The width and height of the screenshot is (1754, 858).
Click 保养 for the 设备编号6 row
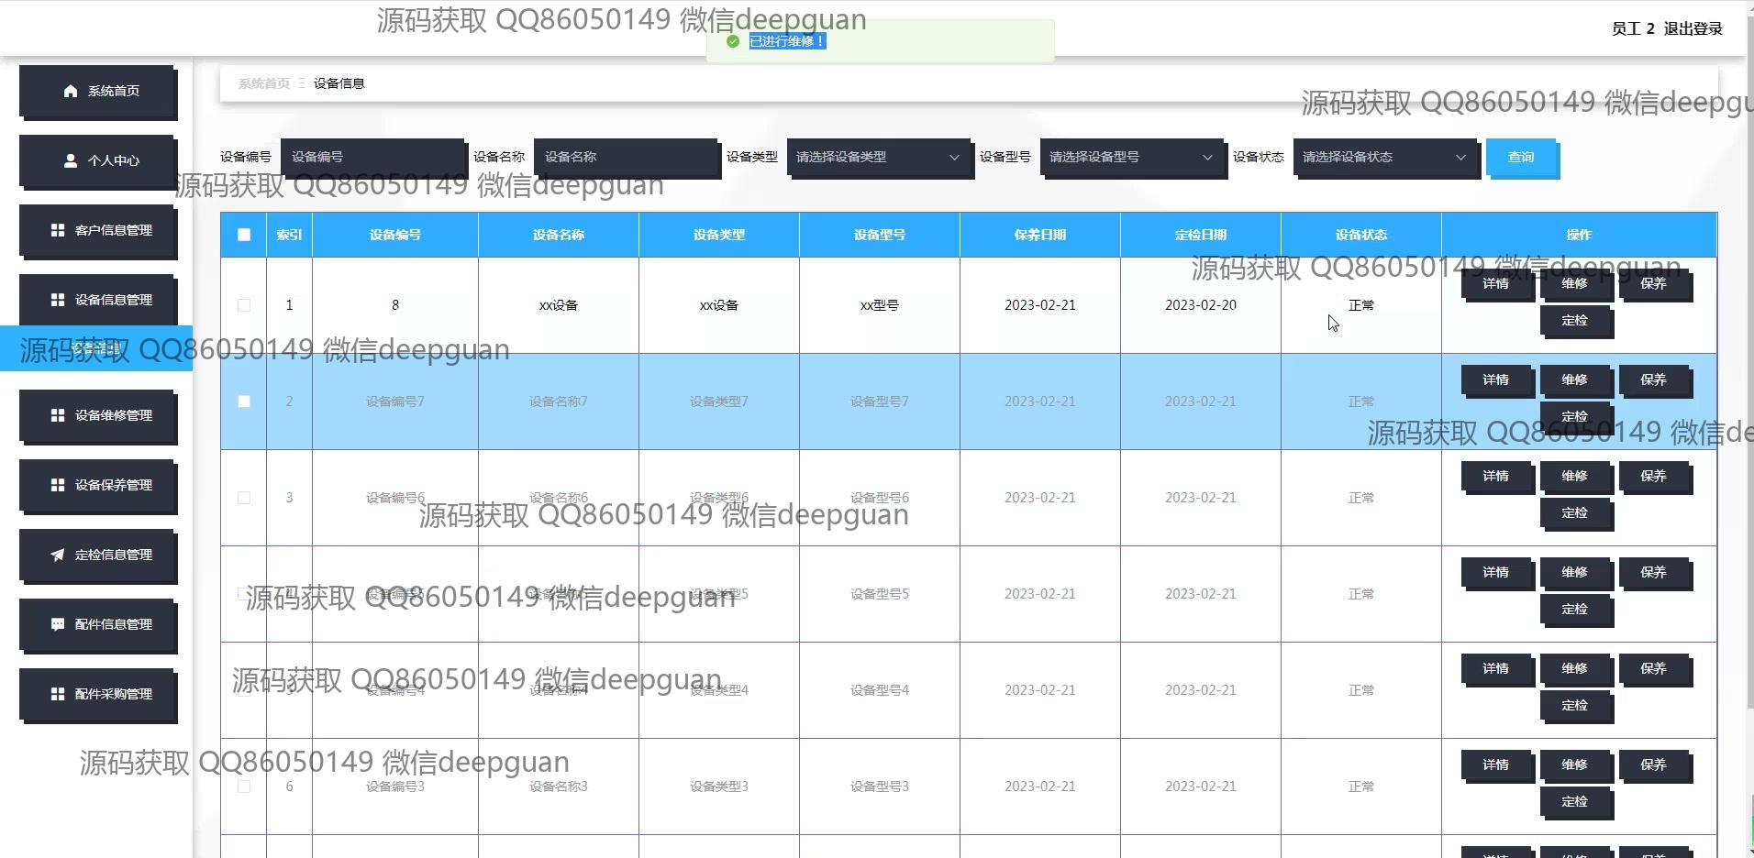click(x=1654, y=477)
